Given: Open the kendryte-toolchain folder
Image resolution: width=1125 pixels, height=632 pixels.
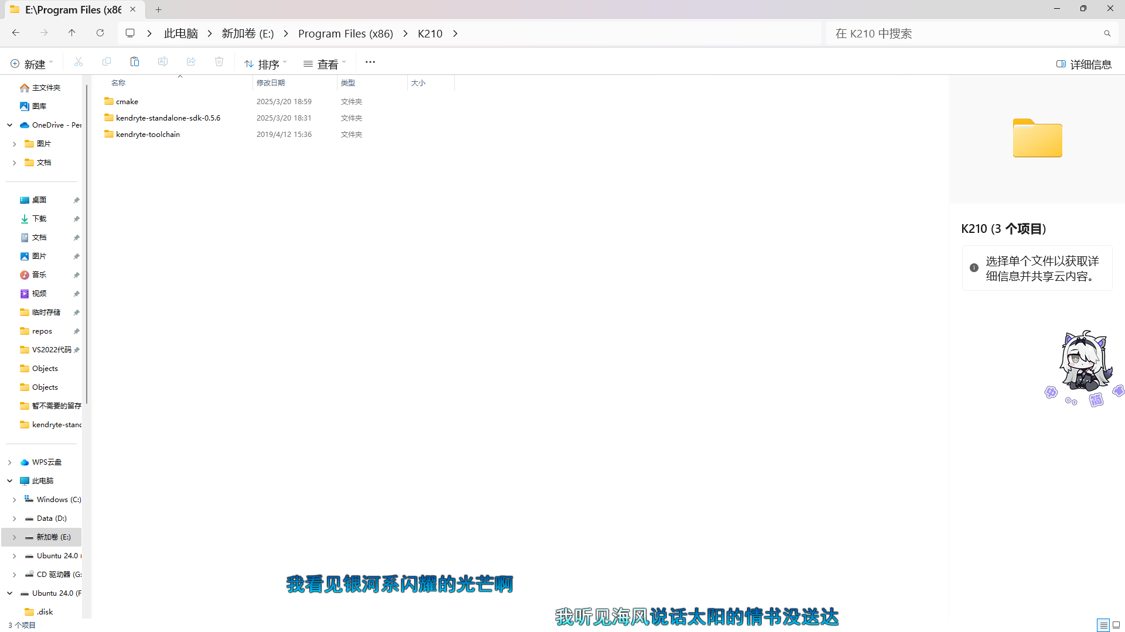Looking at the screenshot, I should click(148, 135).
